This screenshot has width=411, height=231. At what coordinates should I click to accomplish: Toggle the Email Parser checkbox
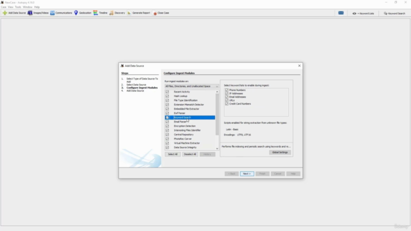[167, 122]
